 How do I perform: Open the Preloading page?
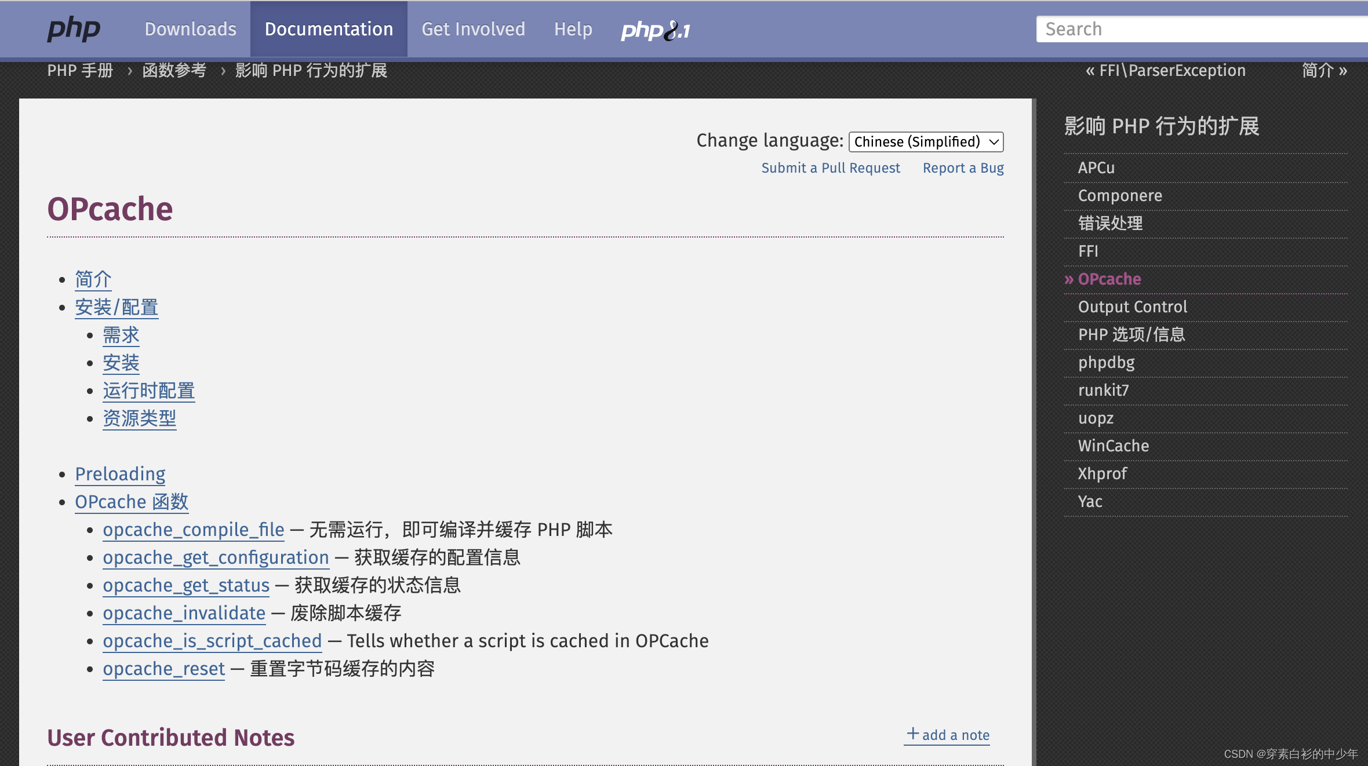click(120, 474)
